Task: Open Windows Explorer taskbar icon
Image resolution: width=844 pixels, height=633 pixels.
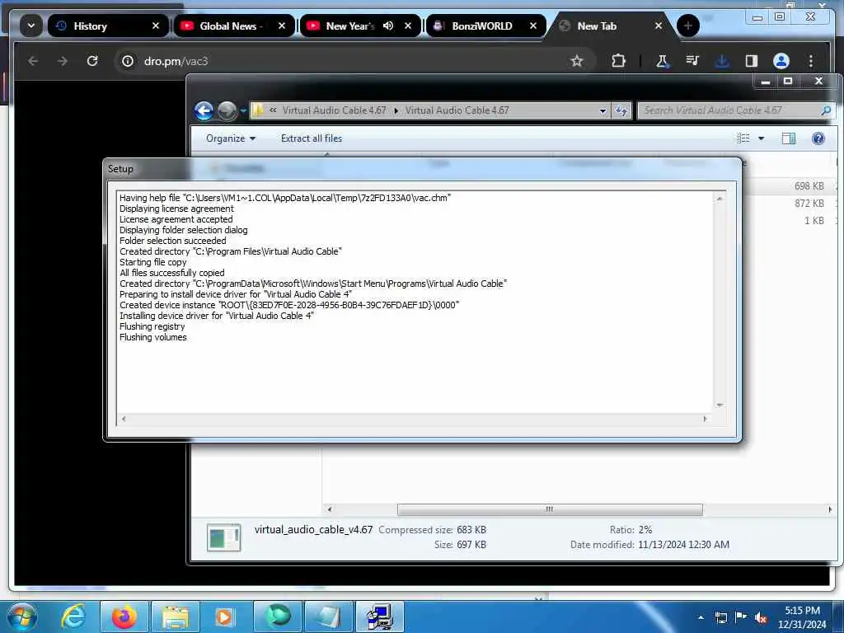Action: point(176,617)
